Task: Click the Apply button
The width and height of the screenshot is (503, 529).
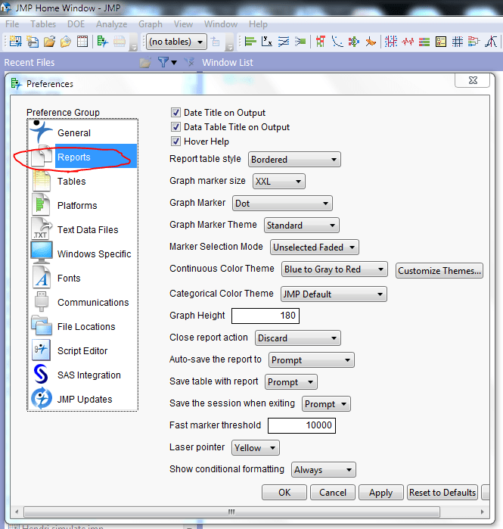Action: point(381,492)
